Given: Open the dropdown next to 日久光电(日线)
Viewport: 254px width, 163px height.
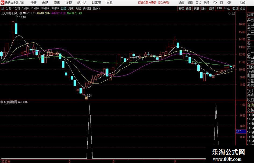Looking at the screenshot, I should pyautogui.click(x=21, y=13).
